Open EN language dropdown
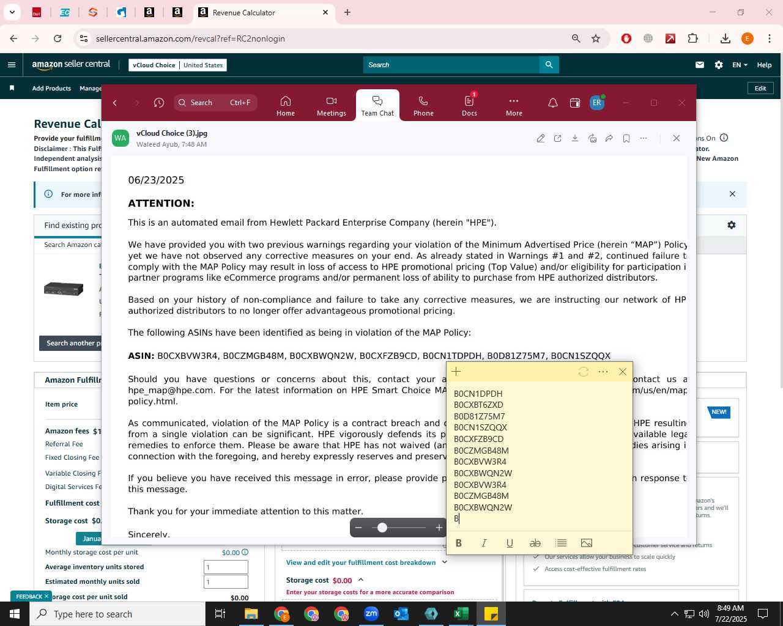The image size is (783, 626). (740, 65)
